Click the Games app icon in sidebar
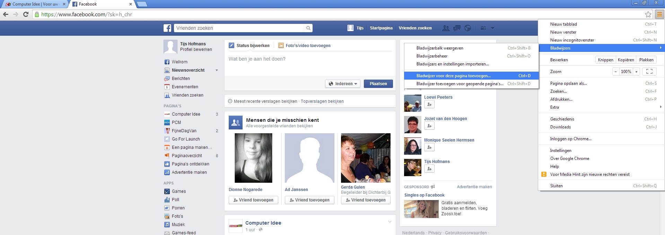This screenshot has height=235, width=665. tap(167, 191)
